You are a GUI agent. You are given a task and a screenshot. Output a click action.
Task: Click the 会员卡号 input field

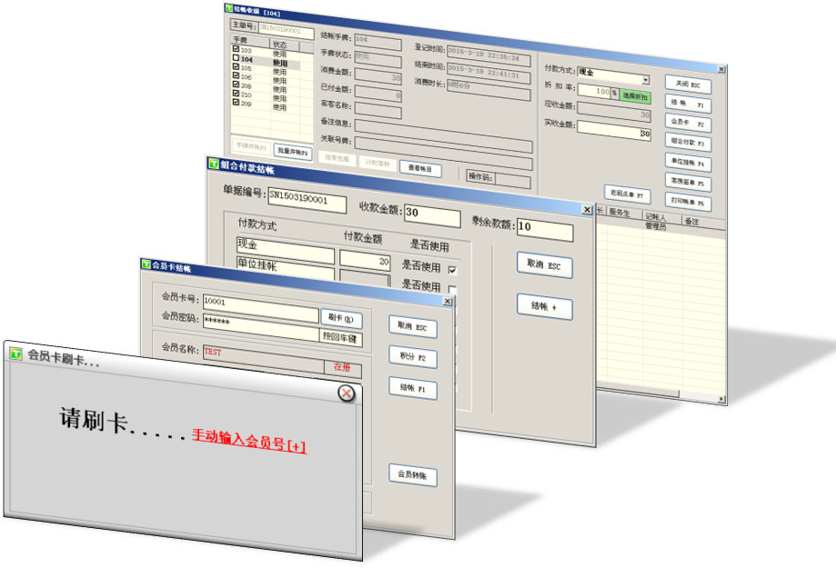[259, 301]
